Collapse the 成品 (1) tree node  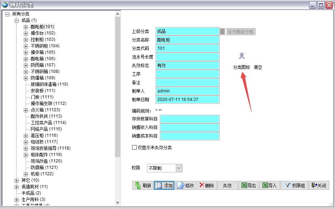[x=16, y=20]
